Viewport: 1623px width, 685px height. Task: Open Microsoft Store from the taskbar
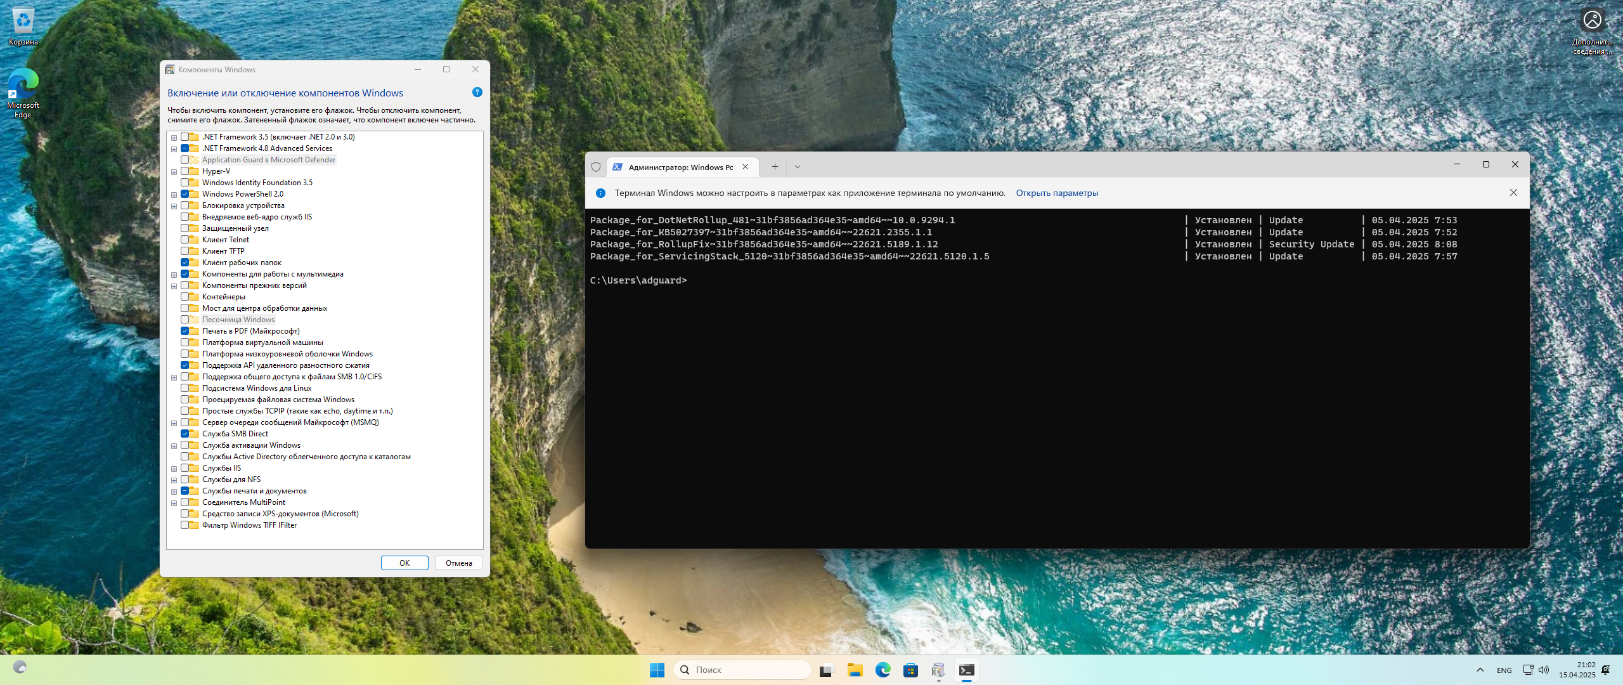(910, 670)
